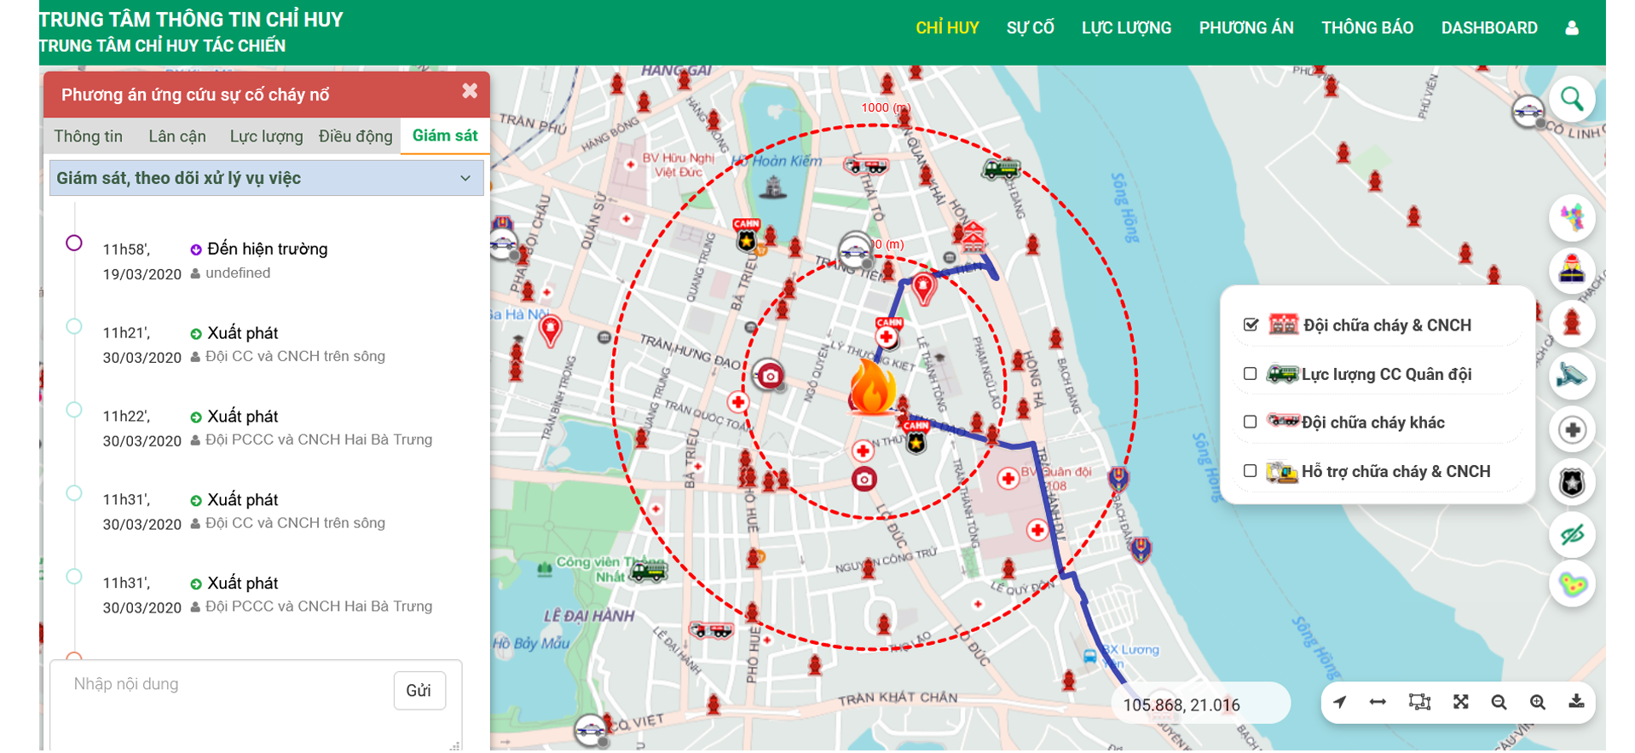Switch to the Lực lượng tab

tap(266, 136)
